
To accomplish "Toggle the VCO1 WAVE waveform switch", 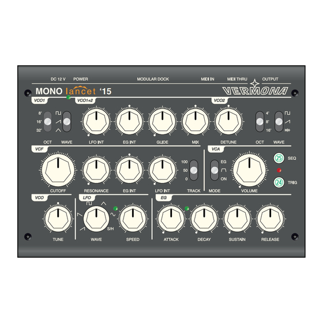I will click(67, 122).
